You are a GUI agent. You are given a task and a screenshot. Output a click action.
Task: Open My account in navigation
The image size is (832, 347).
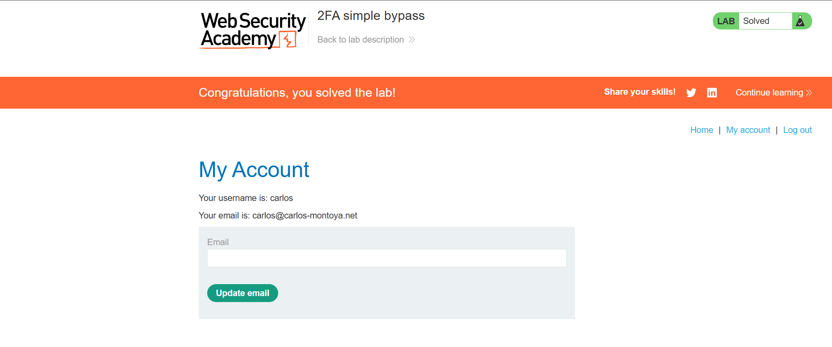point(748,130)
